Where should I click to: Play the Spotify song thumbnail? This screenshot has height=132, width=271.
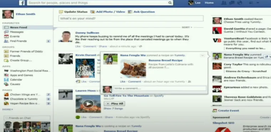88,104
